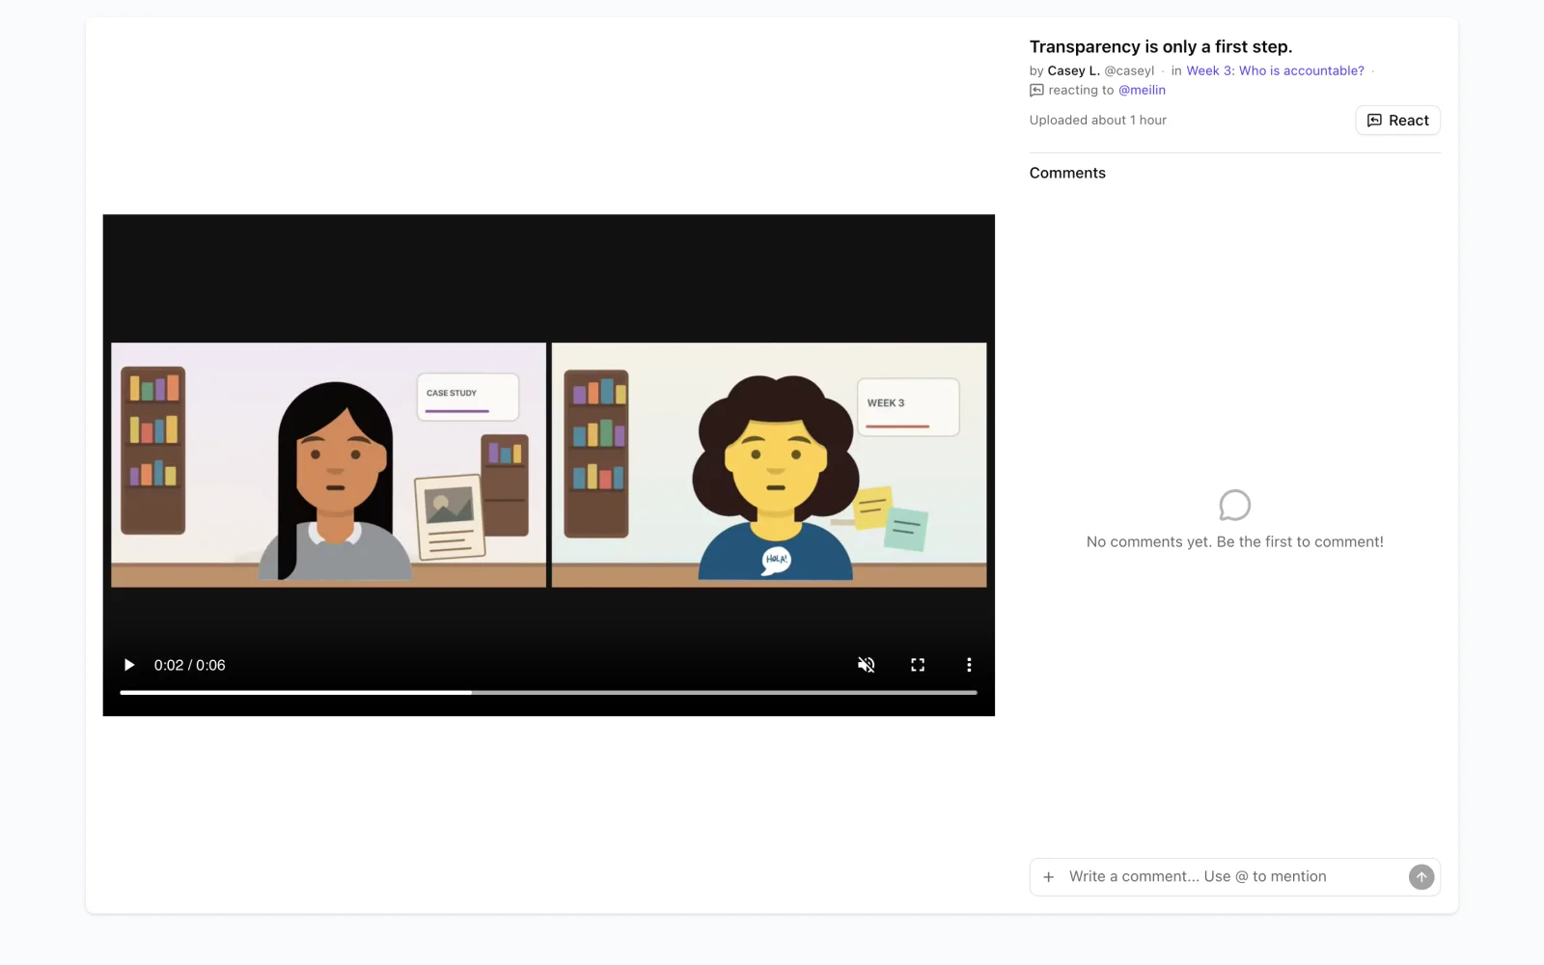The image size is (1544, 965).
Task: Focus the Write a comment field
Action: (1233, 877)
